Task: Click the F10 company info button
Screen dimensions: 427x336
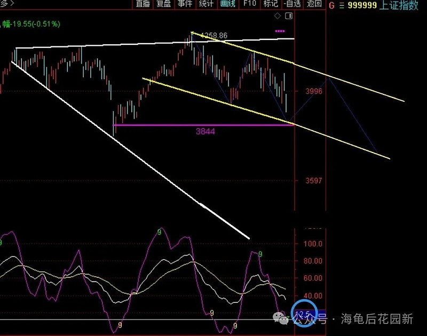Action: click(249, 4)
